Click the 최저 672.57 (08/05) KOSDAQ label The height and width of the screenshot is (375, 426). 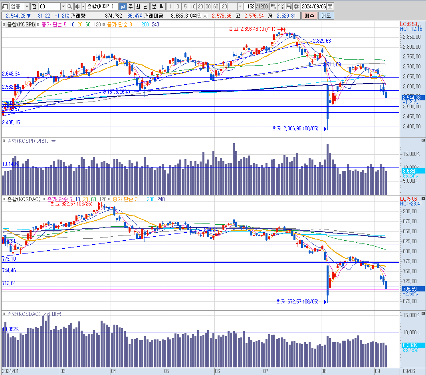pos(297,301)
